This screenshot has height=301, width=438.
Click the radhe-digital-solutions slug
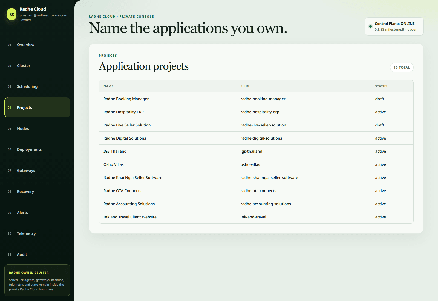click(261, 138)
